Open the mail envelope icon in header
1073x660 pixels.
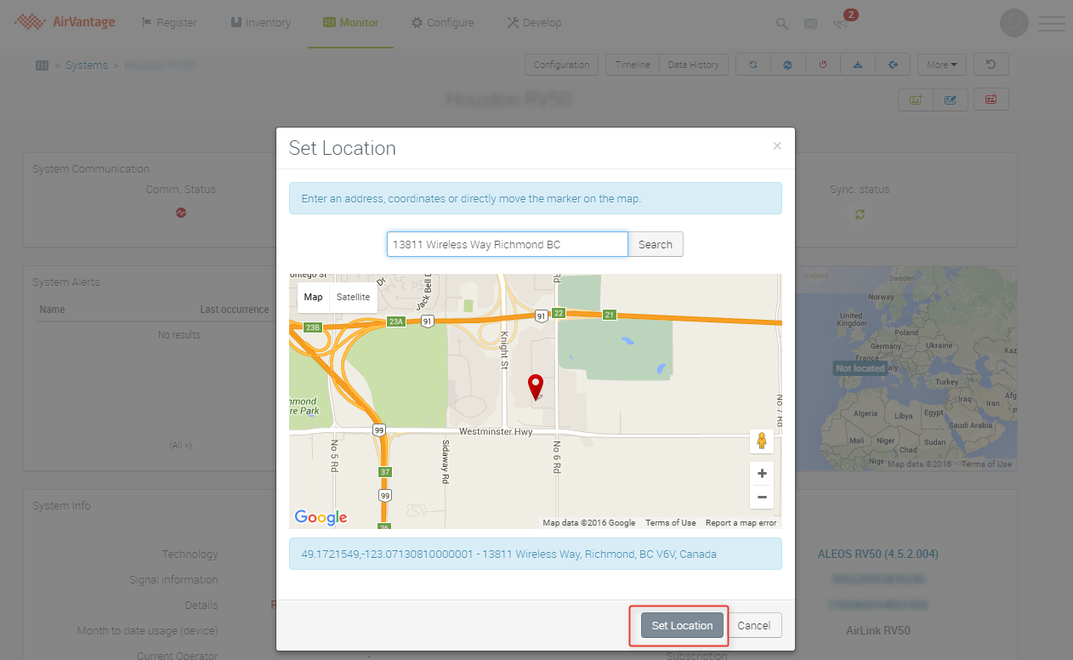click(x=810, y=24)
